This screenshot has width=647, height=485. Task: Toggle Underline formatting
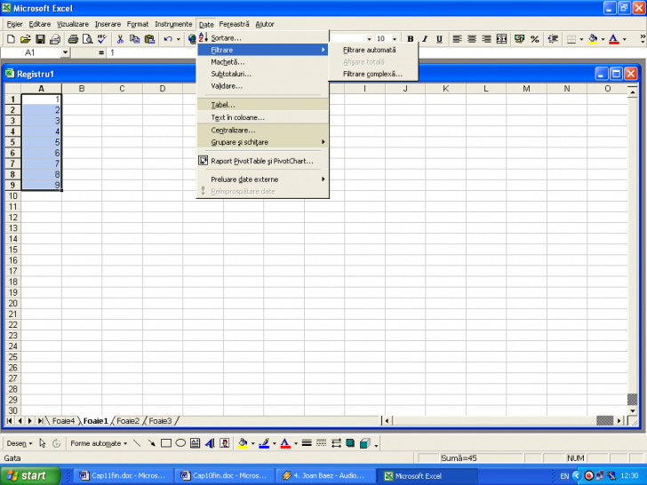click(439, 39)
